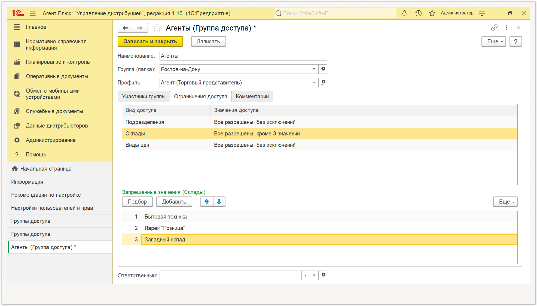Switch to Участники группы tab
This screenshot has width=537, height=306.
coord(144,96)
